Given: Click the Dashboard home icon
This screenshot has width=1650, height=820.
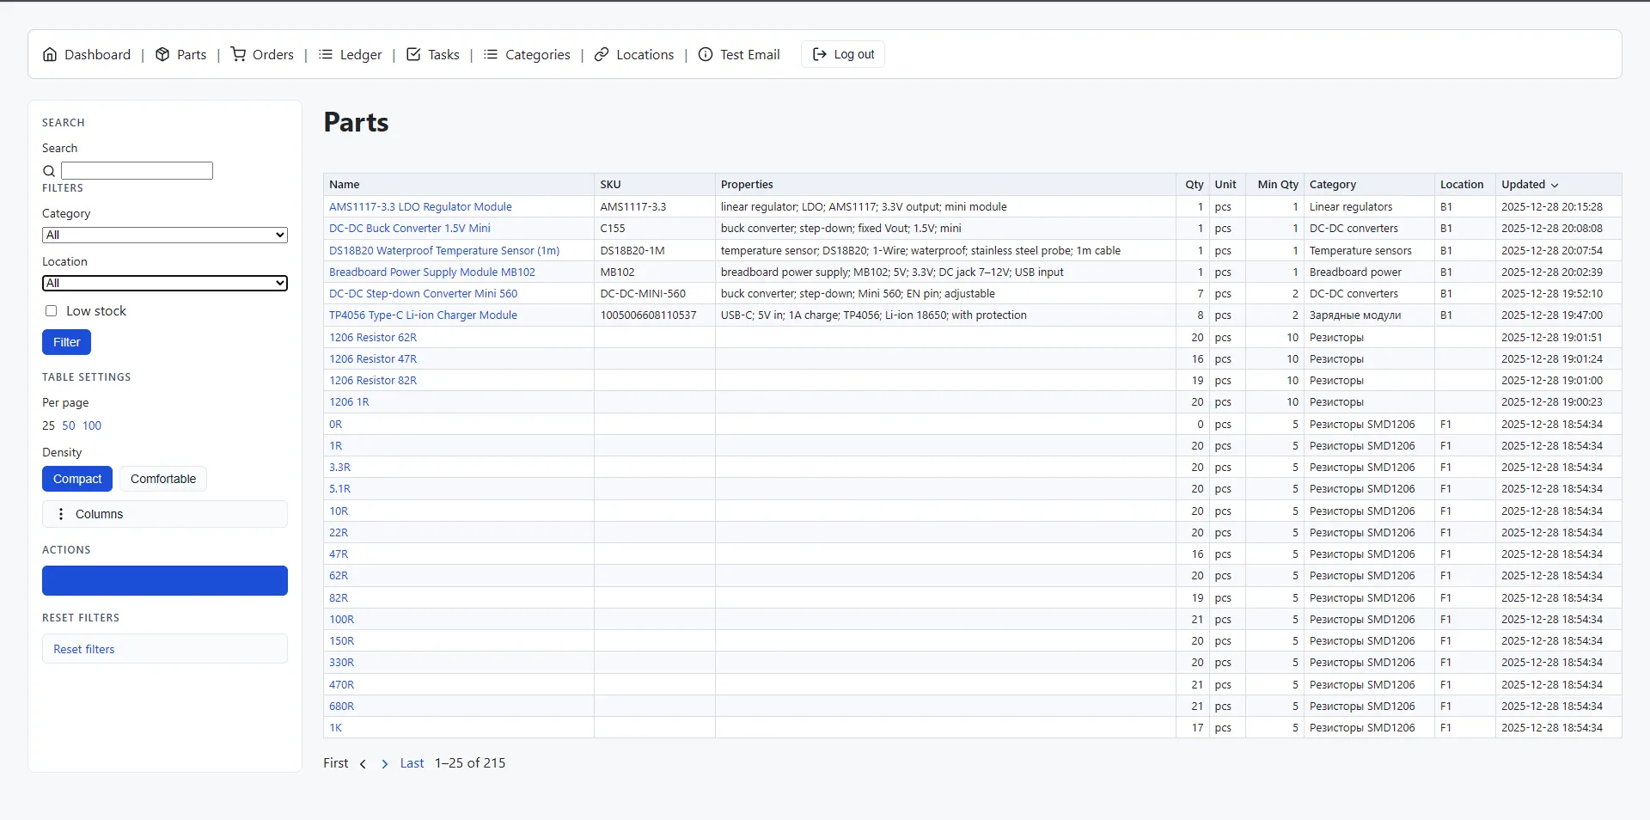Looking at the screenshot, I should click(50, 54).
